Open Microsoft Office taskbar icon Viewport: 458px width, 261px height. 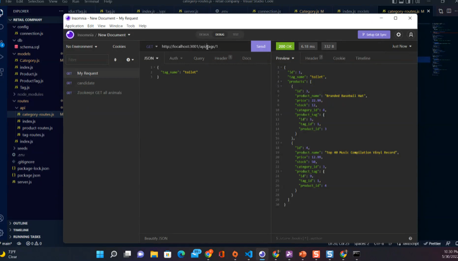tap(222, 254)
